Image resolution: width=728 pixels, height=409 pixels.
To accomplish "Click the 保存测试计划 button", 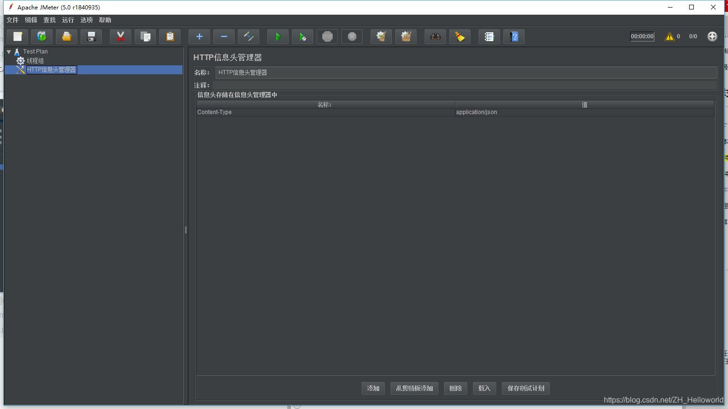I will pos(526,388).
